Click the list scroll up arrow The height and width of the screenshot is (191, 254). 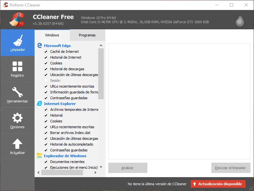coord(101,45)
